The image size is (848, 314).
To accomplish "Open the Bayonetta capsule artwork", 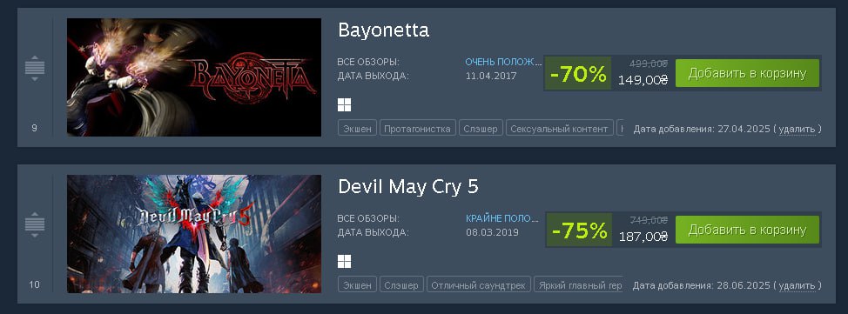I will (194, 77).
